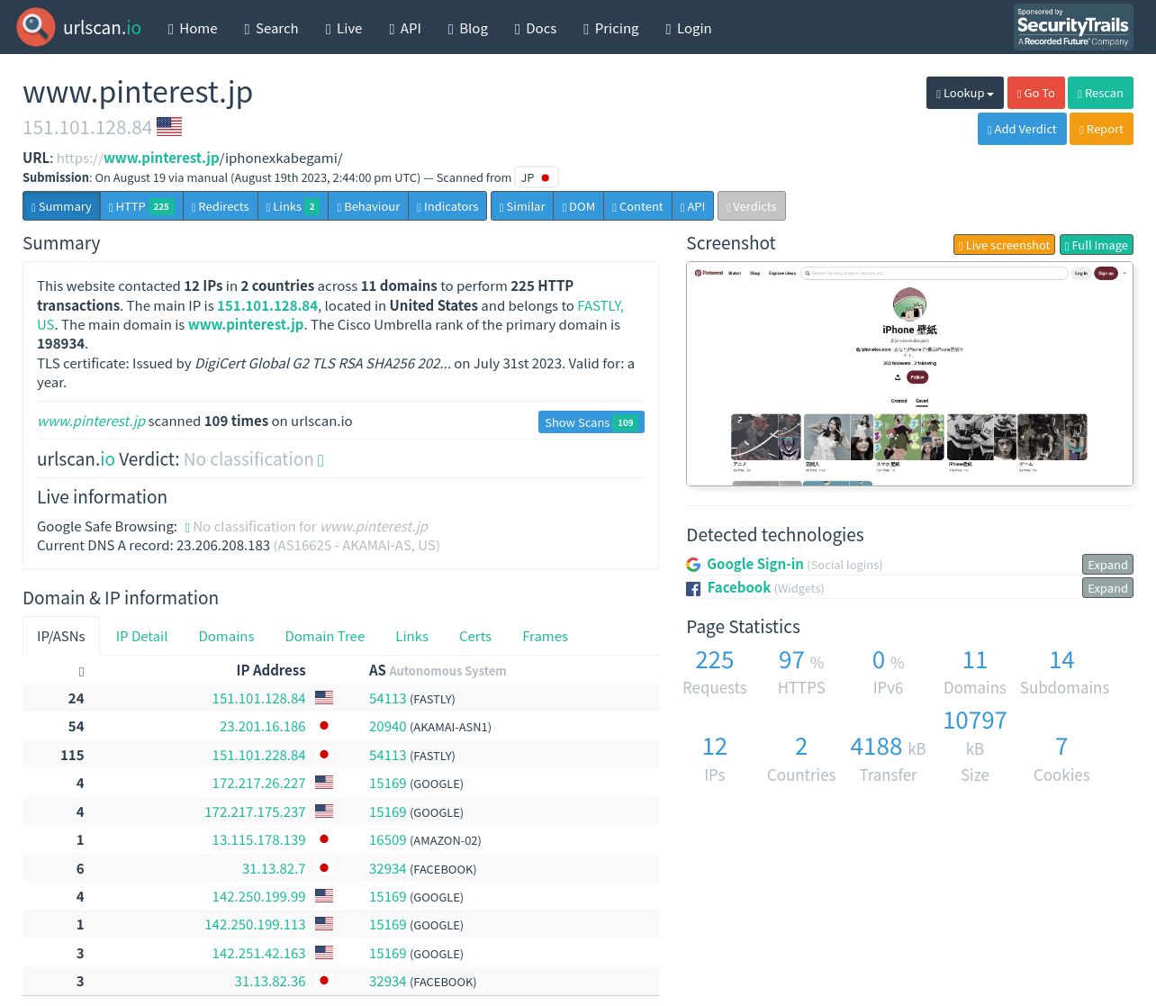Screen dimensions: 1156x1006
Task: Click IP address 31.13.82.36 link
Action: pos(270,981)
